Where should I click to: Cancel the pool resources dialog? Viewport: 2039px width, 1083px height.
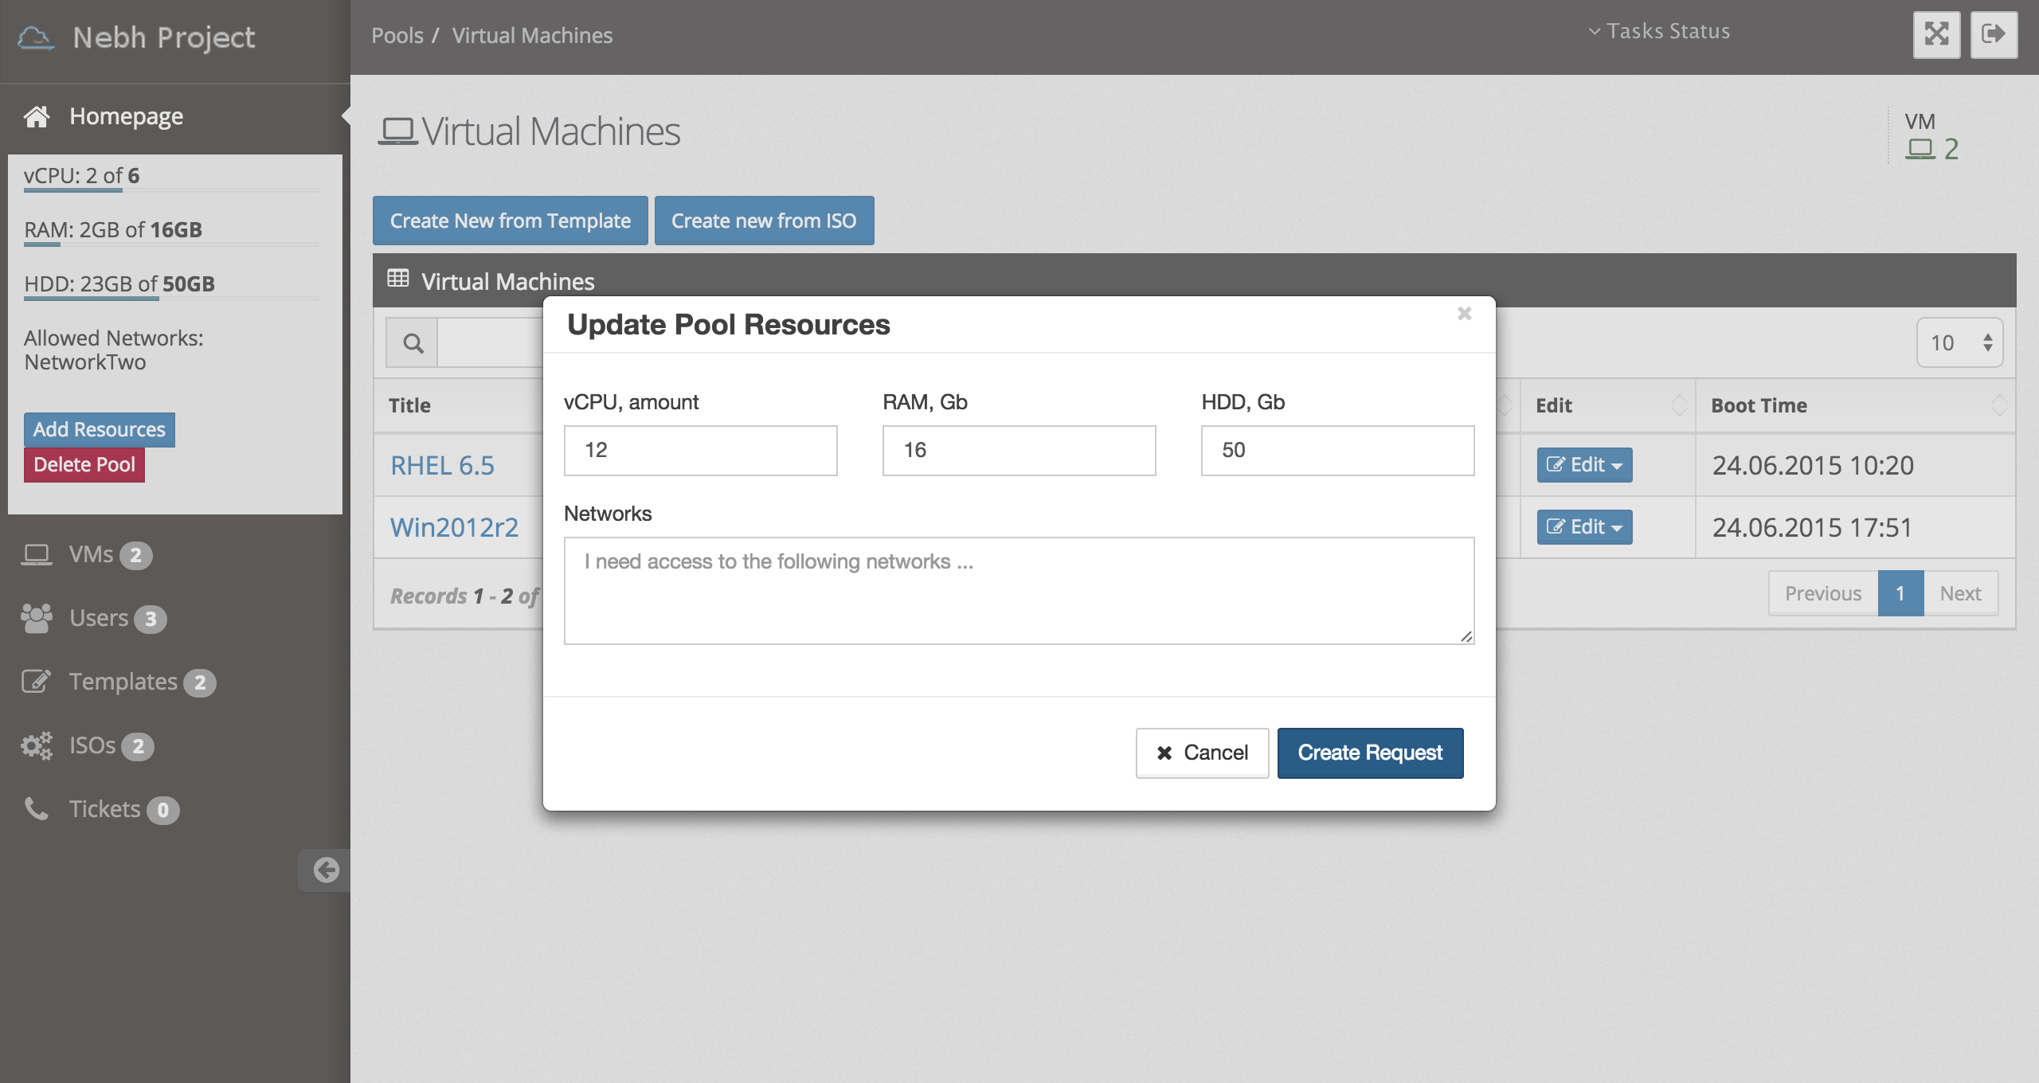1201,753
